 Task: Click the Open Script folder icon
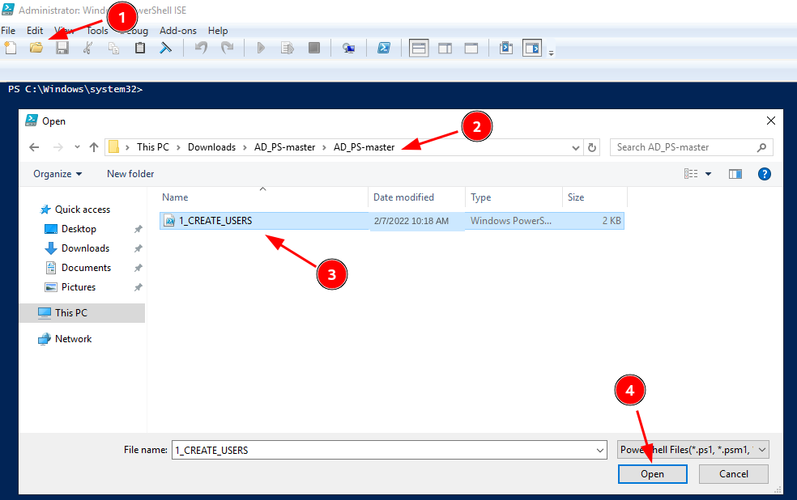36,49
